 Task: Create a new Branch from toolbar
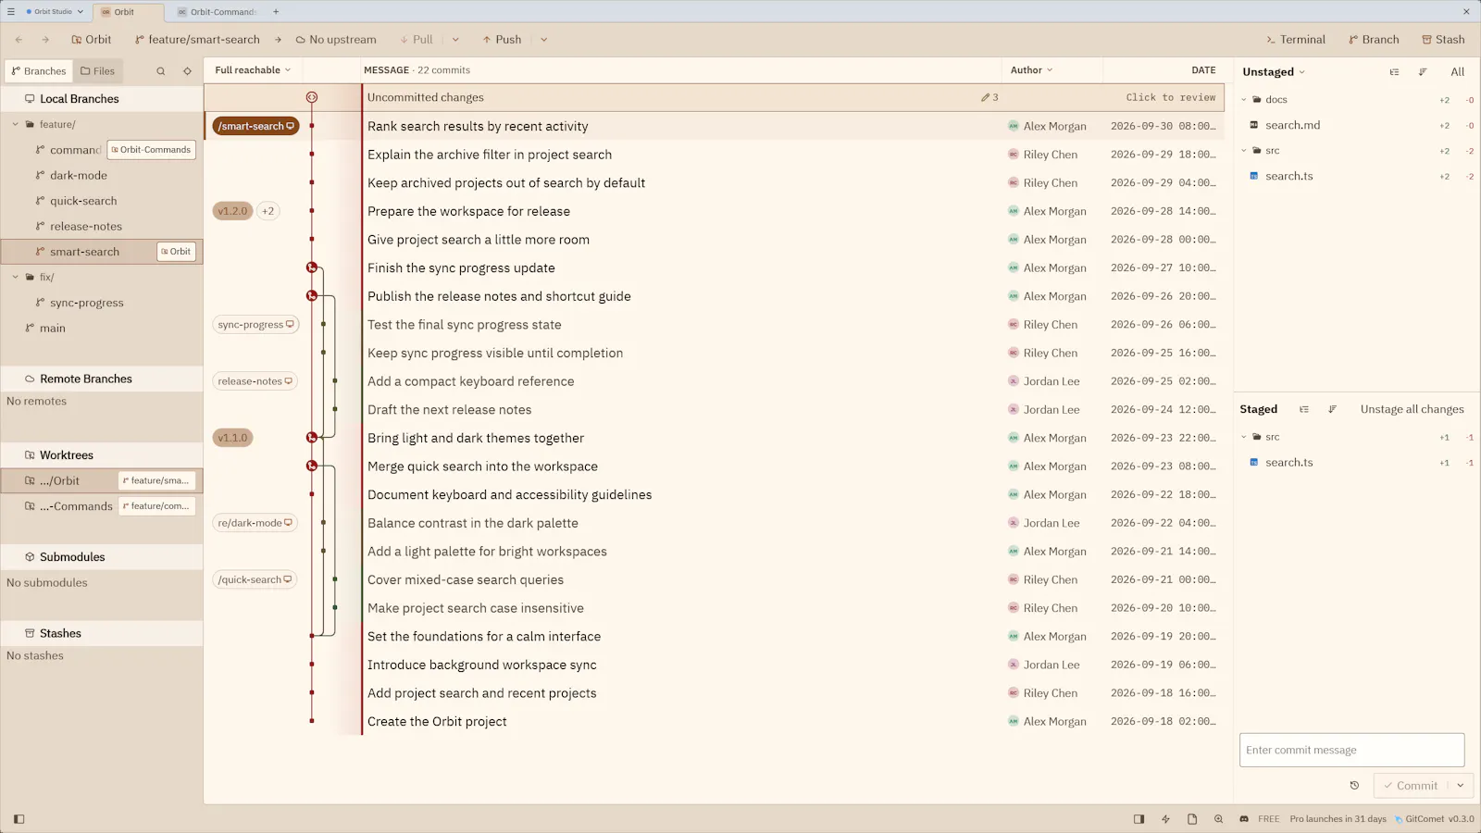(x=1374, y=40)
